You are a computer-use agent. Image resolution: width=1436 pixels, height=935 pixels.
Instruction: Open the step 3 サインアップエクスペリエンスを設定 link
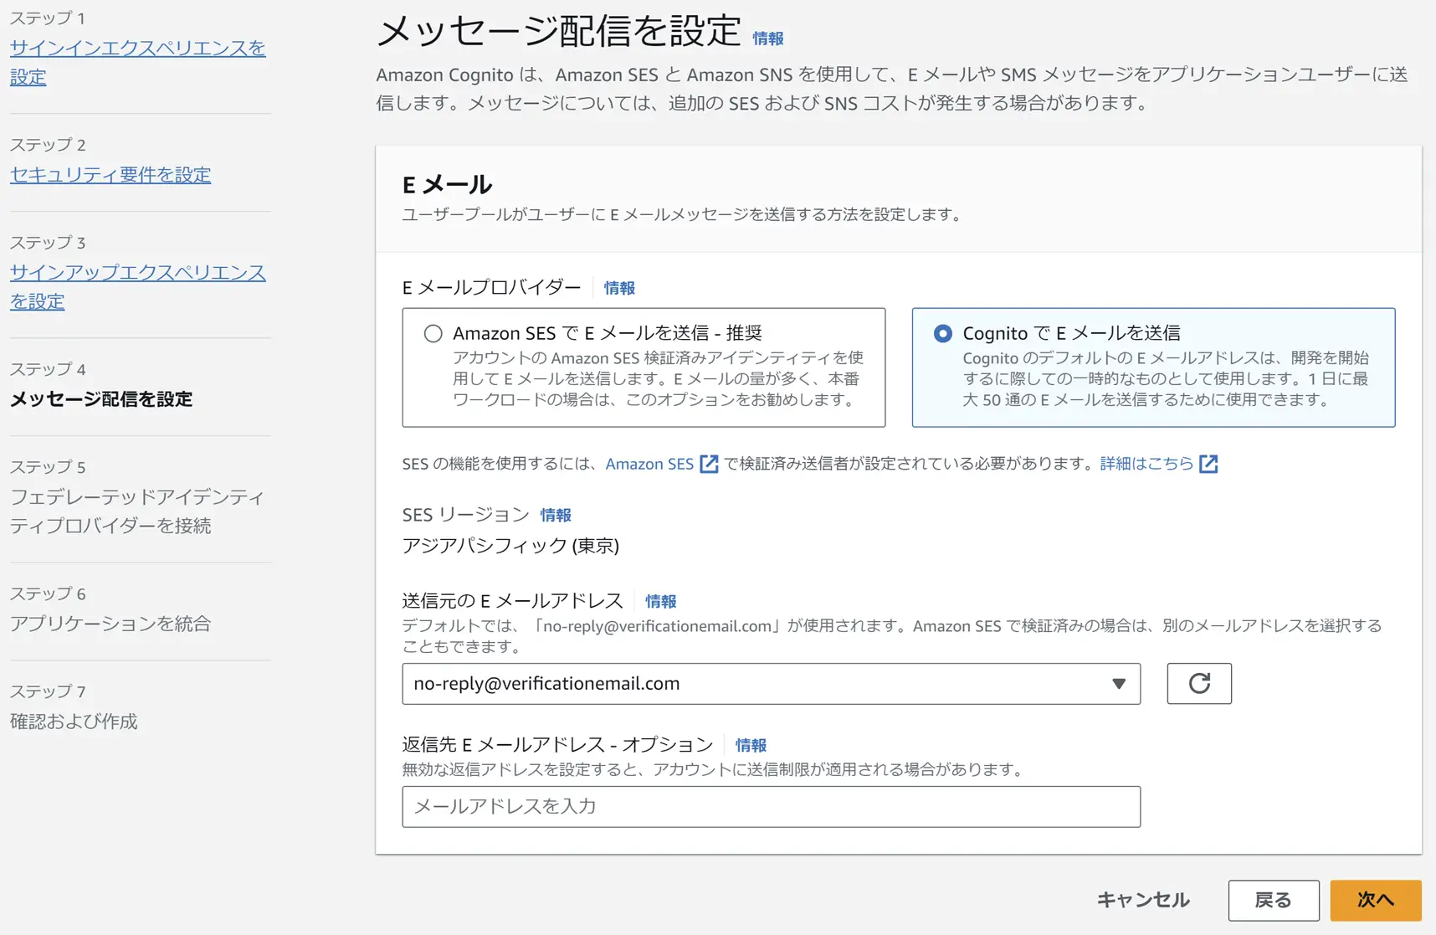click(137, 286)
